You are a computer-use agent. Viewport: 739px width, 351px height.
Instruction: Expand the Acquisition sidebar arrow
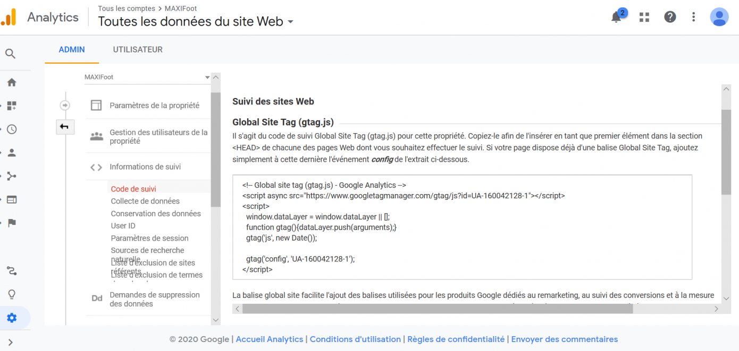tap(2, 176)
